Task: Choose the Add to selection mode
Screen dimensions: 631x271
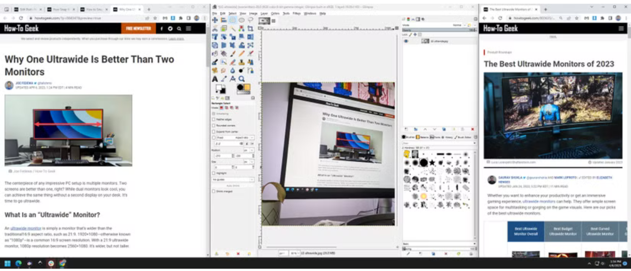Action: pos(226,107)
